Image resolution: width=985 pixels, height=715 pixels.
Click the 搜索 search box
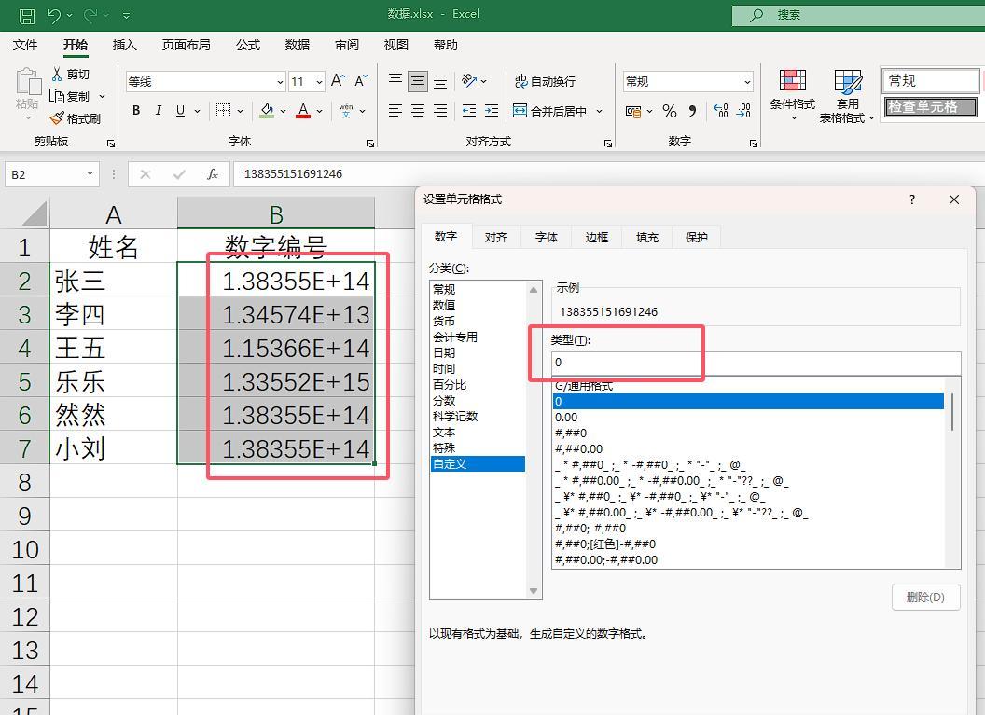[x=858, y=15]
